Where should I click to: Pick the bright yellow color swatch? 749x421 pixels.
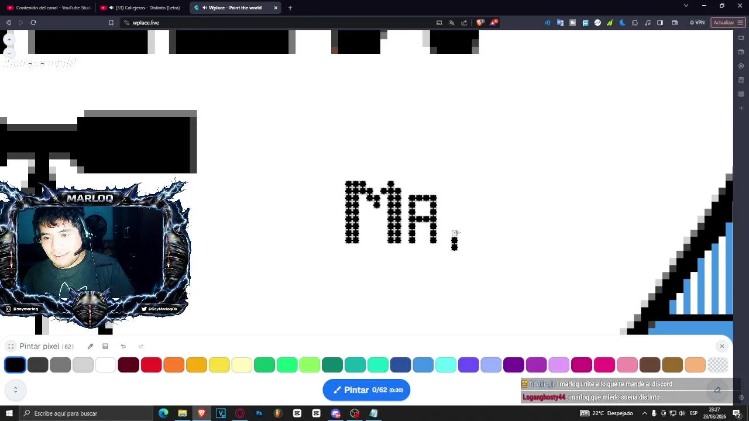[219, 365]
